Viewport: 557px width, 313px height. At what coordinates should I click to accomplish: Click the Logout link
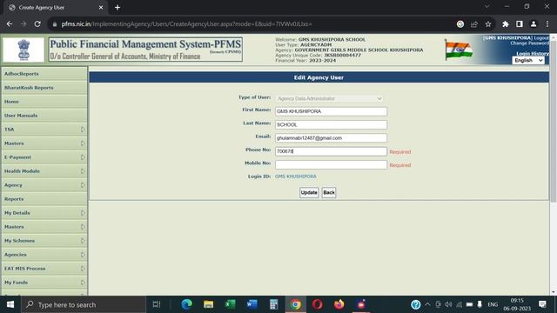pyautogui.click(x=541, y=38)
